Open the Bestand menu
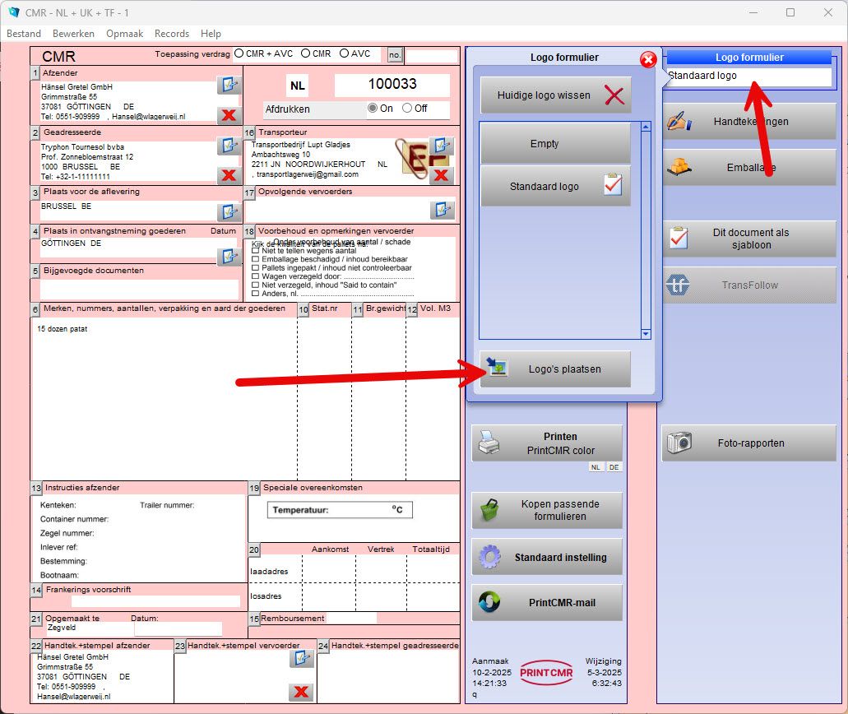This screenshot has height=714, width=848. tap(24, 34)
